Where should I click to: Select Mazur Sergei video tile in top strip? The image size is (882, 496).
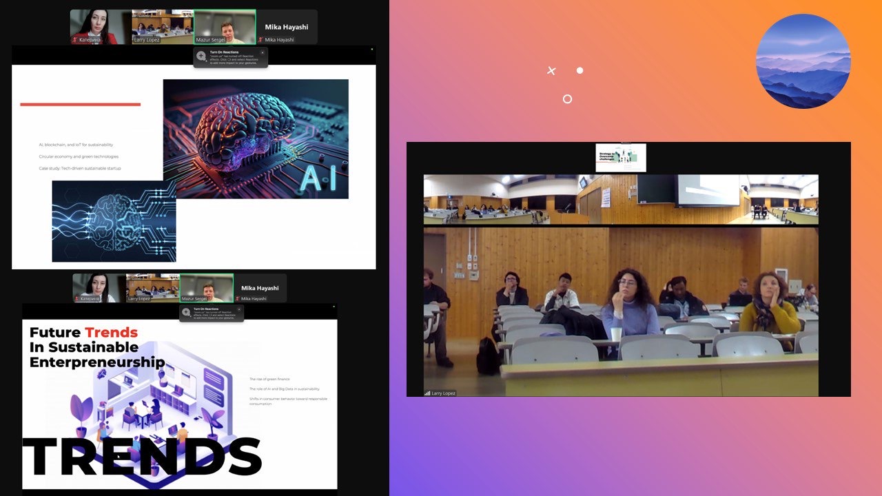point(225,27)
